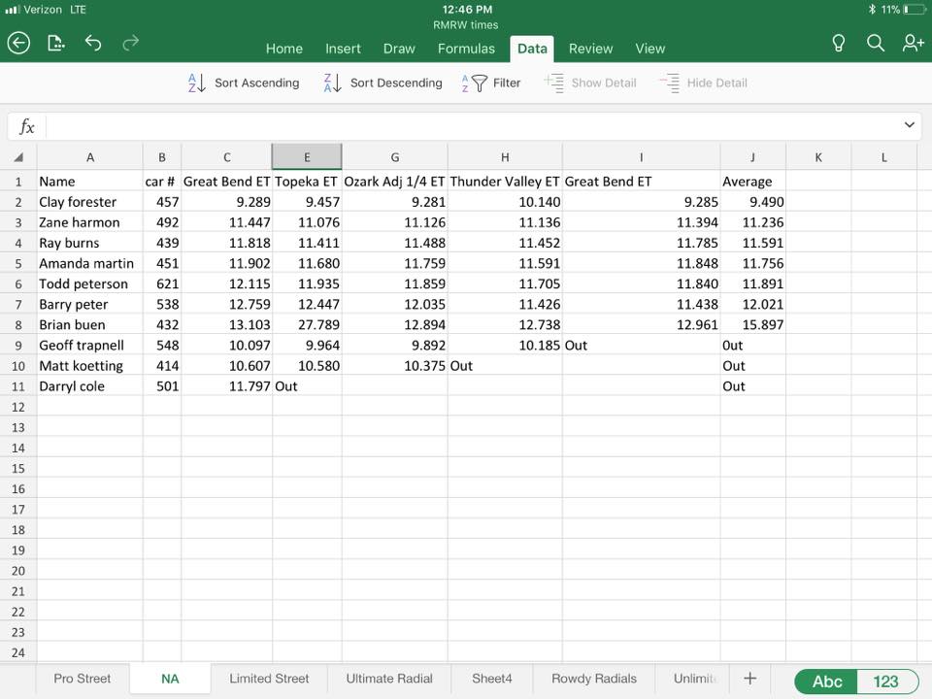Apply Sort Descending to data
The height and width of the screenshot is (699, 932).
pos(383,83)
